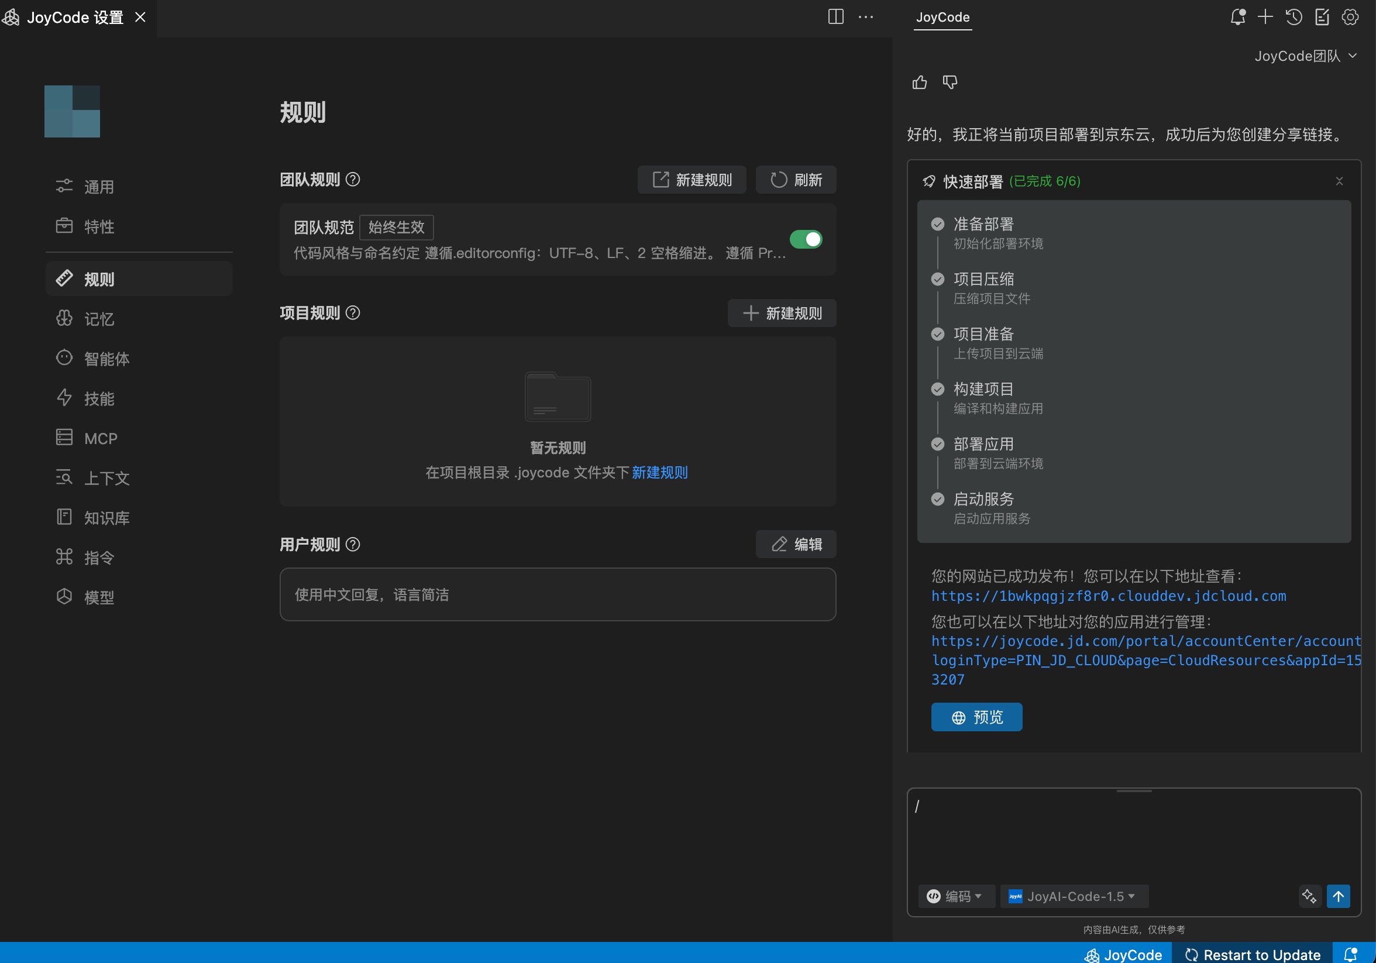Open the joycode.jd.com account management link
Image resolution: width=1376 pixels, height=963 pixels.
(x=1146, y=661)
